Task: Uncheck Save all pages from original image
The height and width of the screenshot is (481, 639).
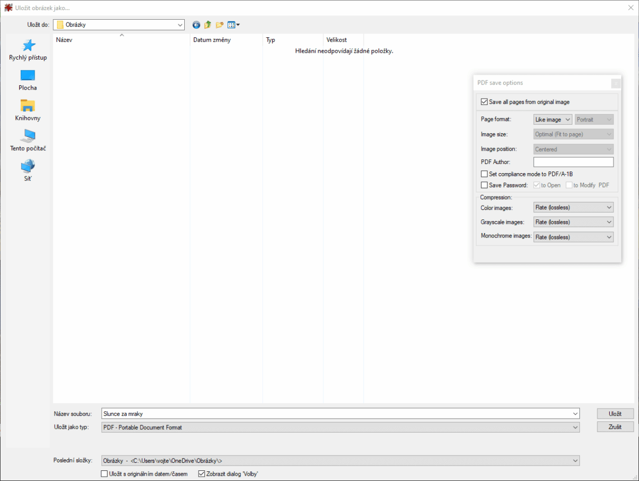Action: pyautogui.click(x=484, y=102)
